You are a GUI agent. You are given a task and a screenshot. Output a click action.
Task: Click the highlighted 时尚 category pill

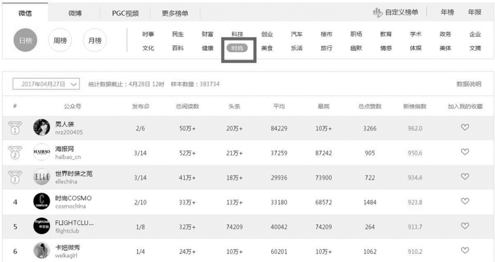click(x=237, y=48)
